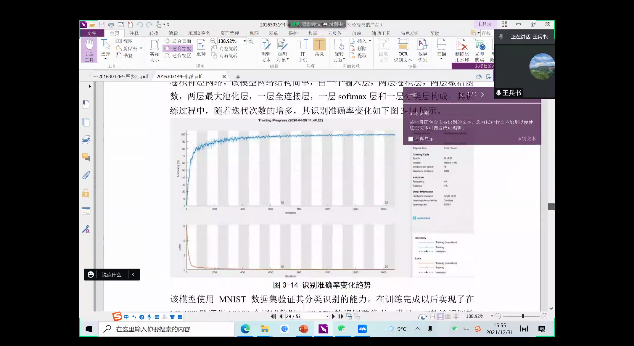Click the Edit Text (编辑文本) icon
Image resolution: width=634 pixels, height=346 pixels.
(x=266, y=50)
